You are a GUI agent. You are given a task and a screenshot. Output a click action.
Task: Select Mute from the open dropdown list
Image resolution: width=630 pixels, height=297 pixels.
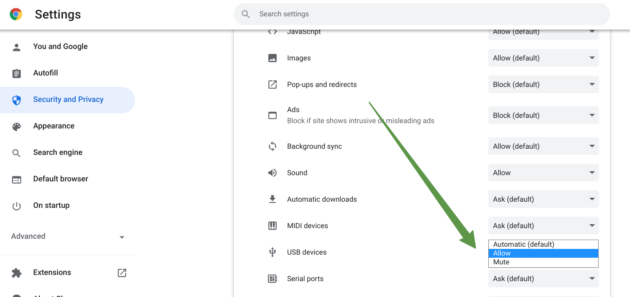click(543, 262)
